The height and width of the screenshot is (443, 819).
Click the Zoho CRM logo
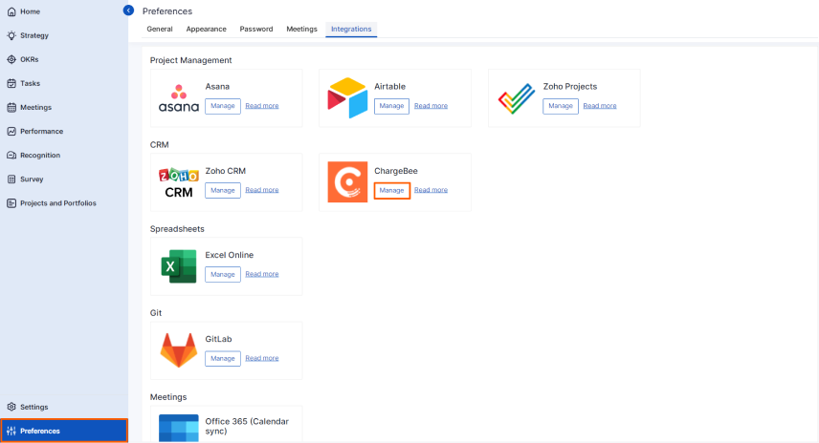pyautogui.click(x=179, y=182)
